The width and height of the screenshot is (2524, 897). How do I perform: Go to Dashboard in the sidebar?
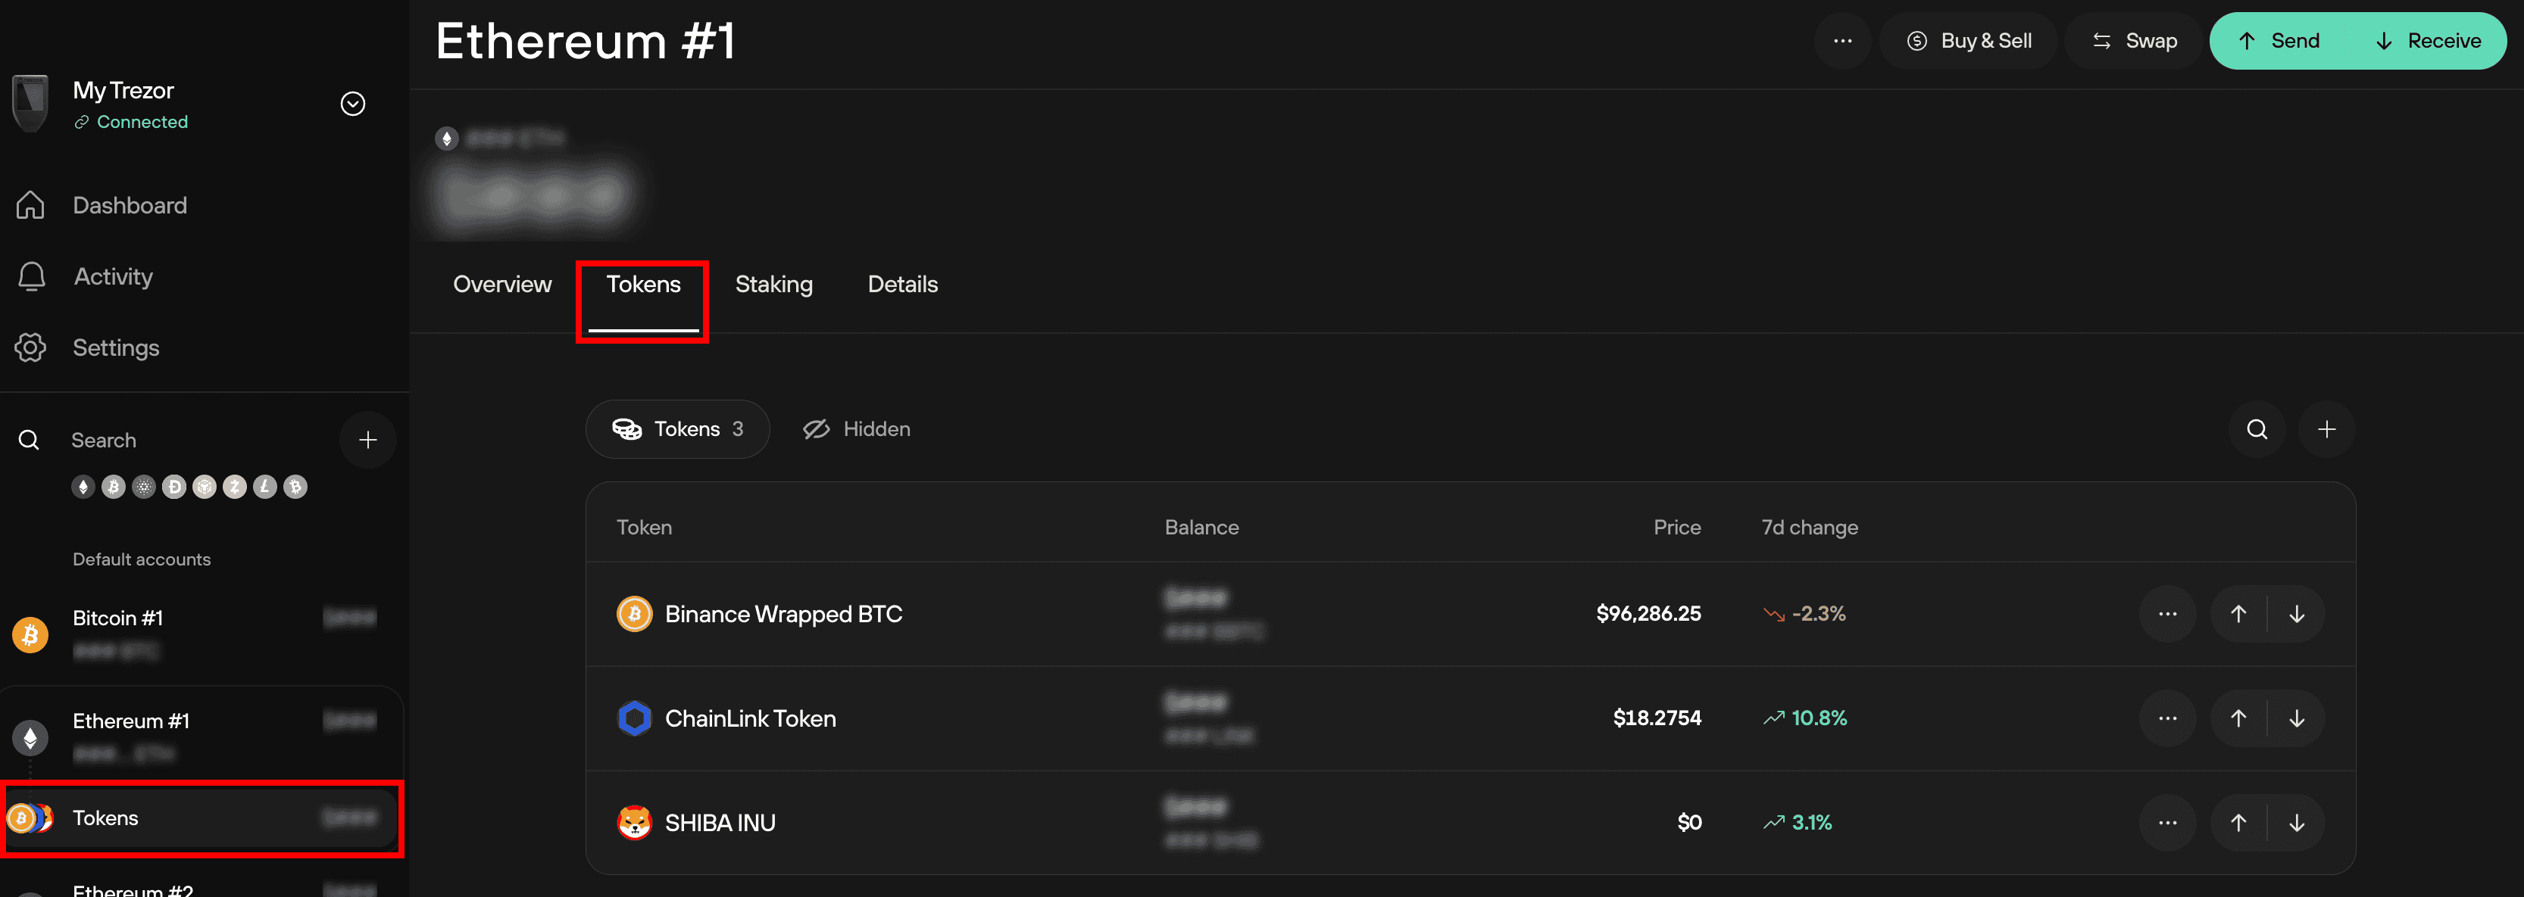click(x=130, y=206)
